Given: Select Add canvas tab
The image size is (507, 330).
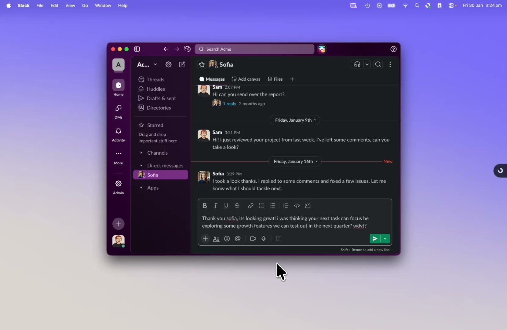Looking at the screenshot, I should tap(246, 79).
